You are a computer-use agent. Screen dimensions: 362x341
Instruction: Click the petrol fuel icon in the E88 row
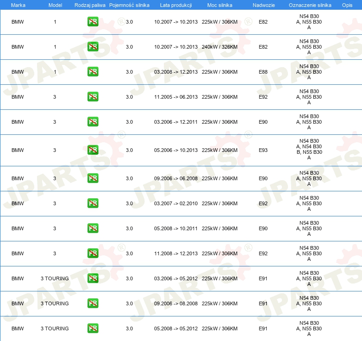coord(93,72)
